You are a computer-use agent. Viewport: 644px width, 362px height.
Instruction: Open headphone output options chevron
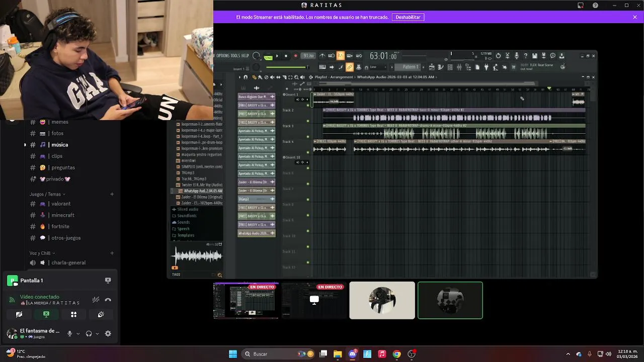97,333
